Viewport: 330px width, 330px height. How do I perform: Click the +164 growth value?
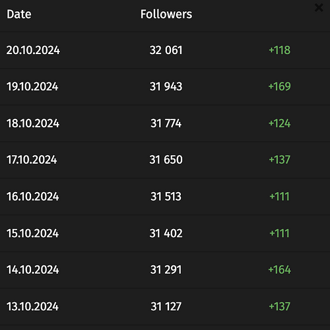click(x=280, y=270)
